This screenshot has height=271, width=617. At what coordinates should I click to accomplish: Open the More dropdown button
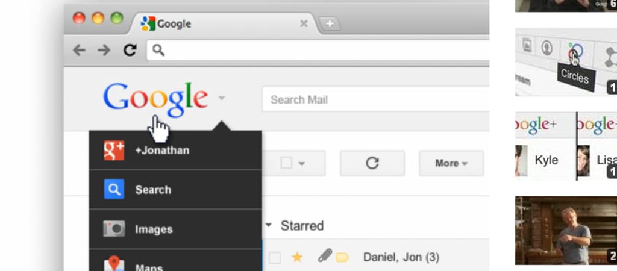[x=451, y=163]
